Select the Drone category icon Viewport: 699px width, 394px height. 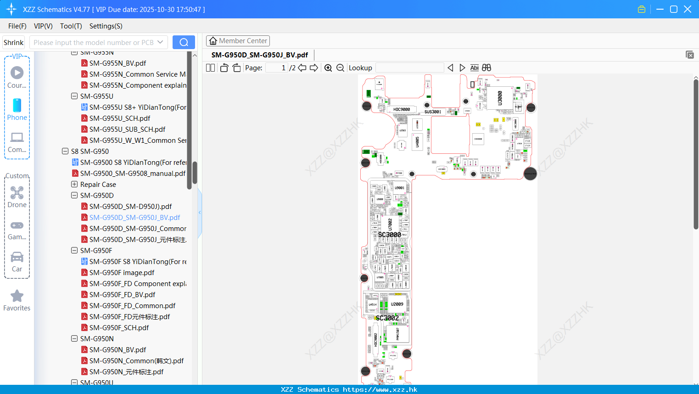coord(17,192)
